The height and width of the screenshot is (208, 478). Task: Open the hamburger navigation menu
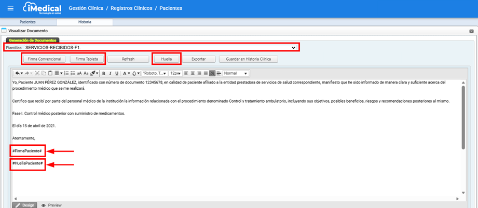10,9
